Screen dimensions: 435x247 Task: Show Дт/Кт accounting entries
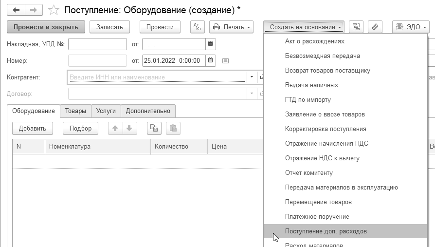point(197,27)
